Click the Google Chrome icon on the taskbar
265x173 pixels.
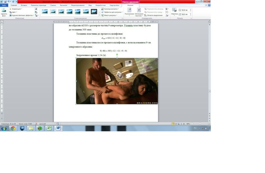(x=13, y=128)
